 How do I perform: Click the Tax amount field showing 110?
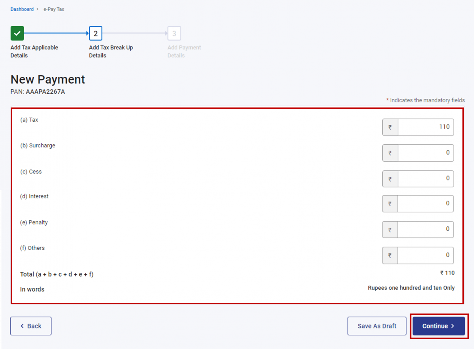click(x=426, y=127)
